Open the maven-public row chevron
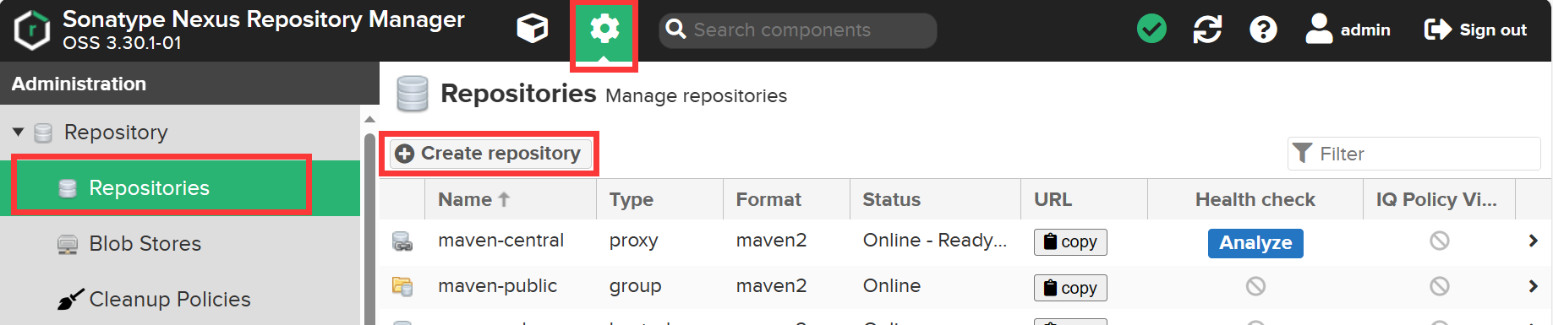 (1533, 287)
